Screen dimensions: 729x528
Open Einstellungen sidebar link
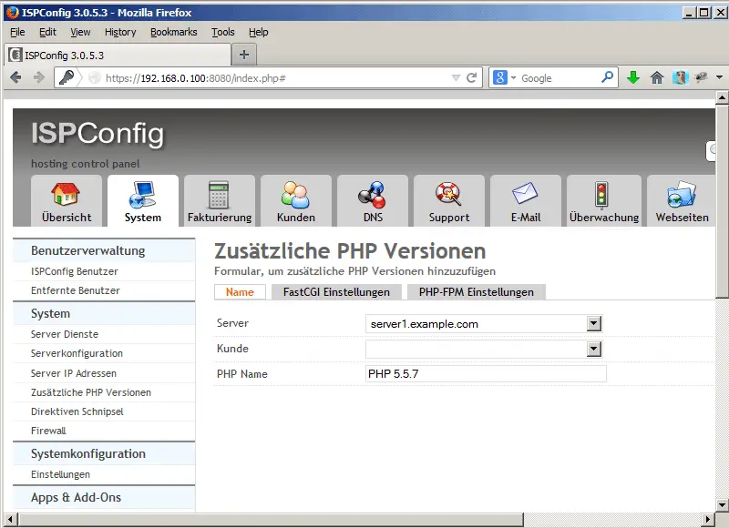[60, 474]
